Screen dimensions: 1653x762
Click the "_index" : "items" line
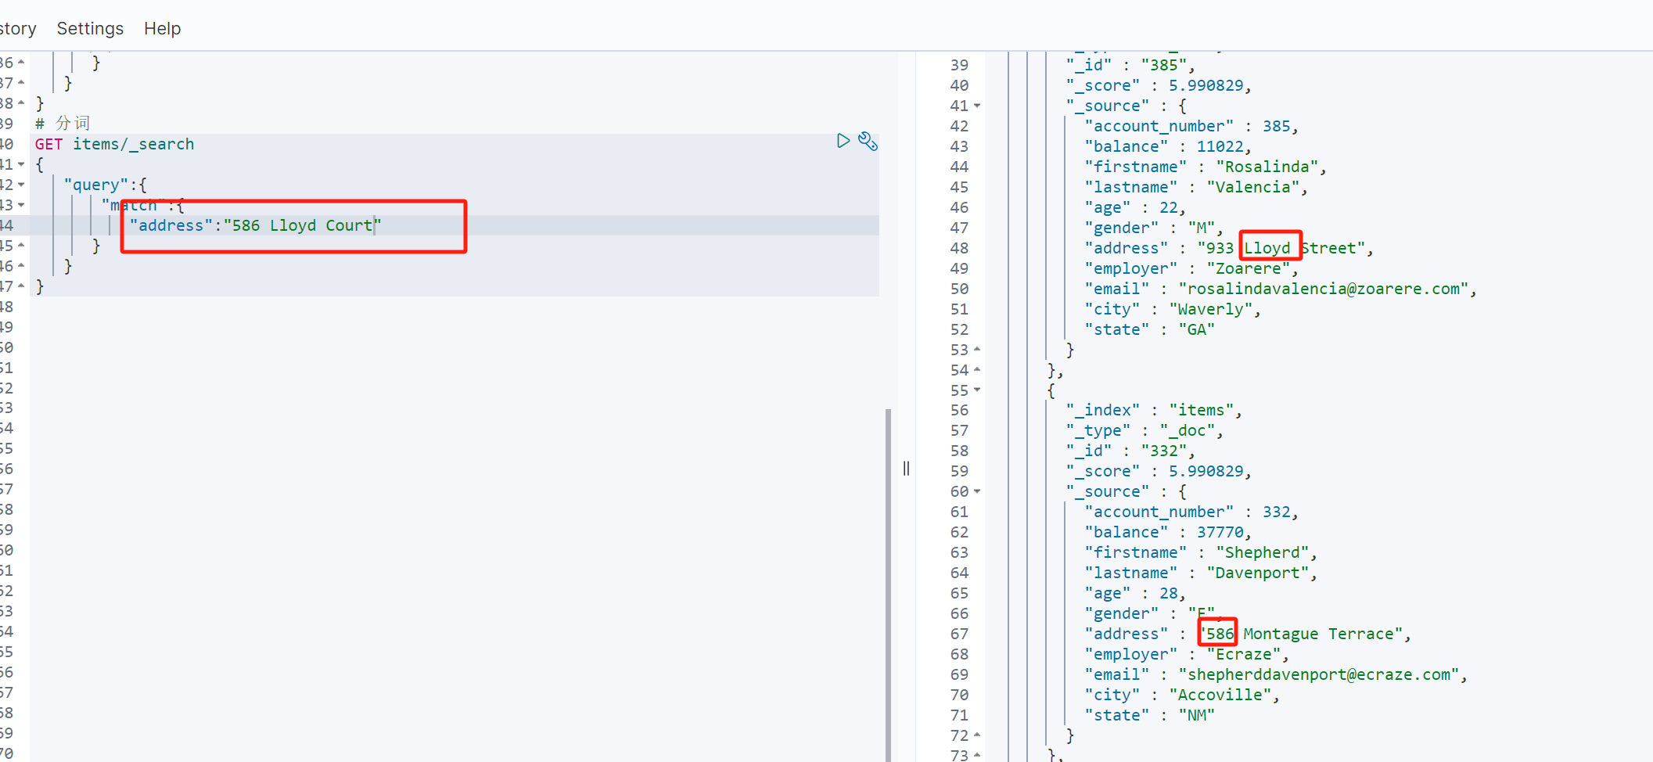click(x=1154, y=410)
